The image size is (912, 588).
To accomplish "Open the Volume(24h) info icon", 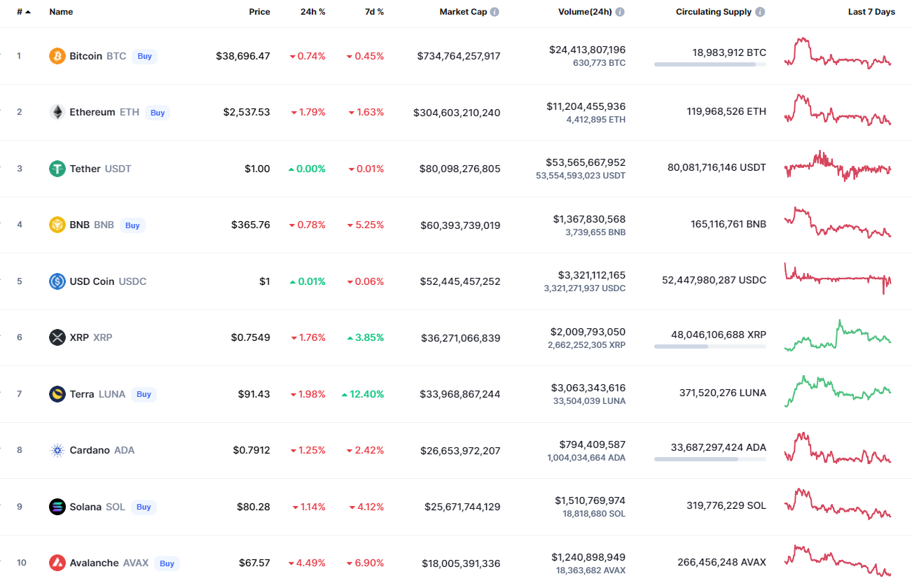I will pyautogui.click(x=620, y=12).
